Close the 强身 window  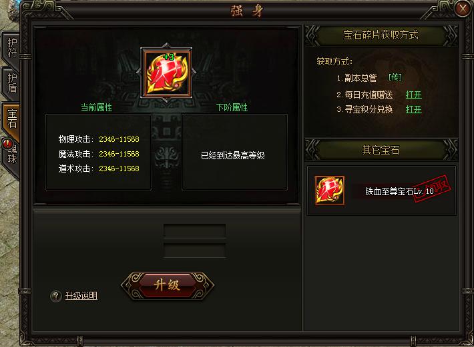(463, 9)
